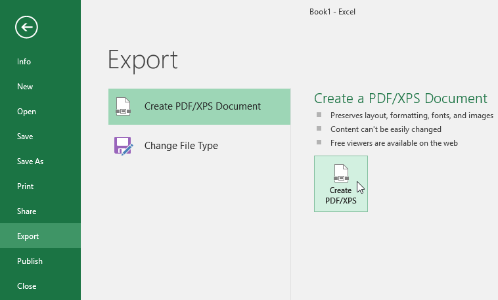Select Open from the left sidebar

26,112
